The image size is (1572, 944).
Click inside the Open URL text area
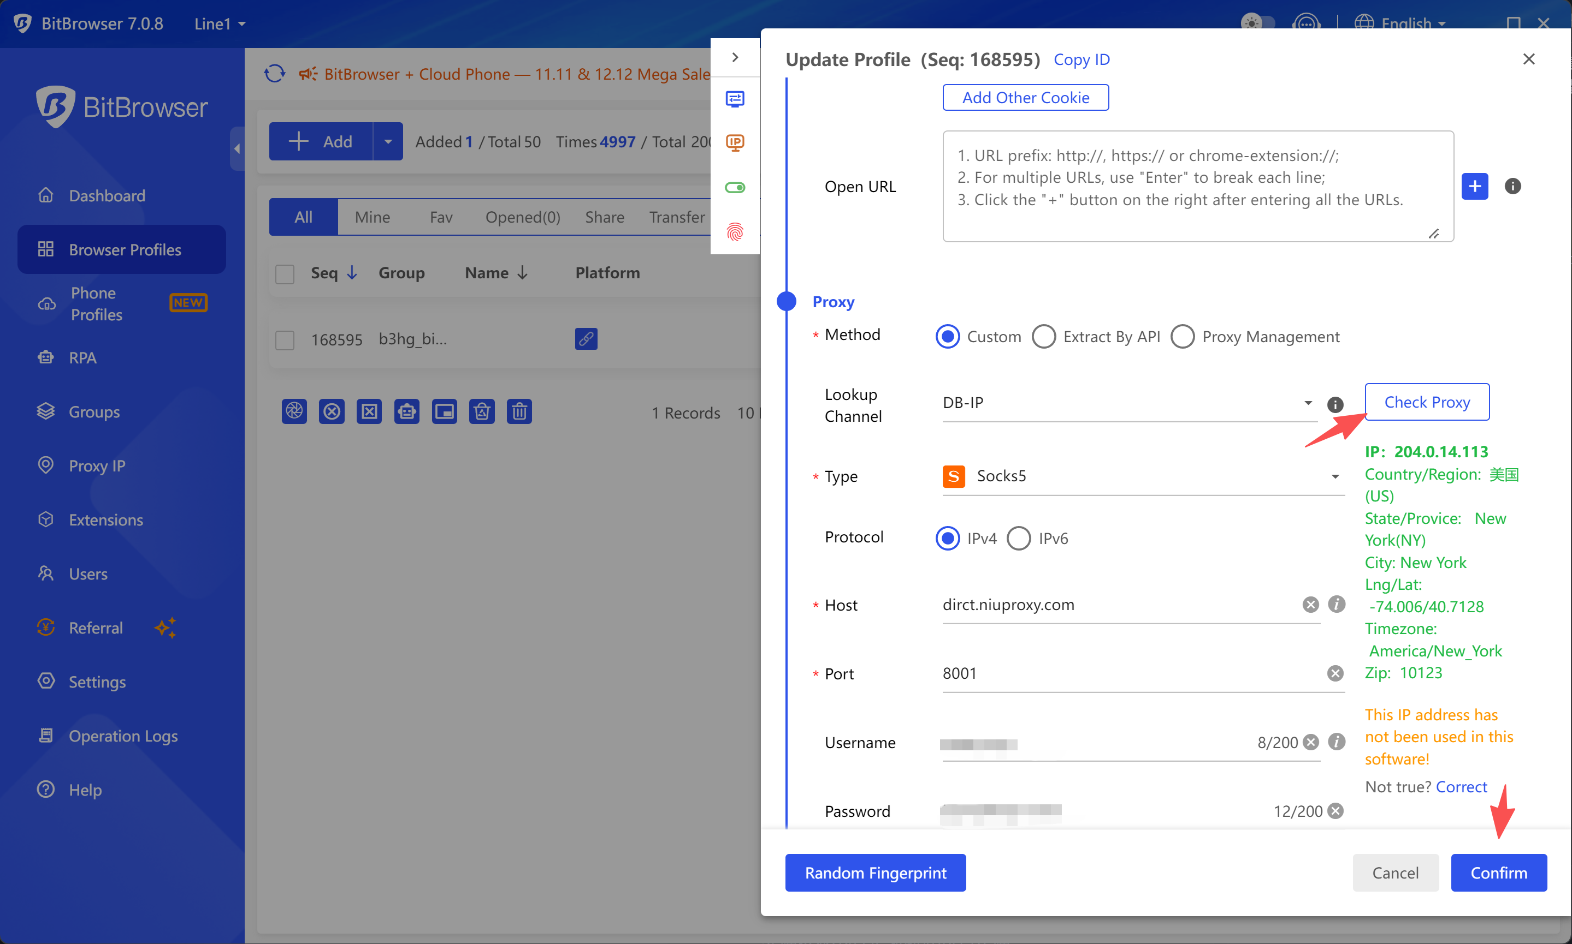[1198, 187]
